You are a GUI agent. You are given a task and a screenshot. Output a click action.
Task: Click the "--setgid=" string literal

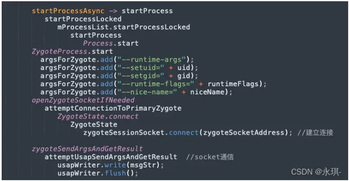pos(141,76)
